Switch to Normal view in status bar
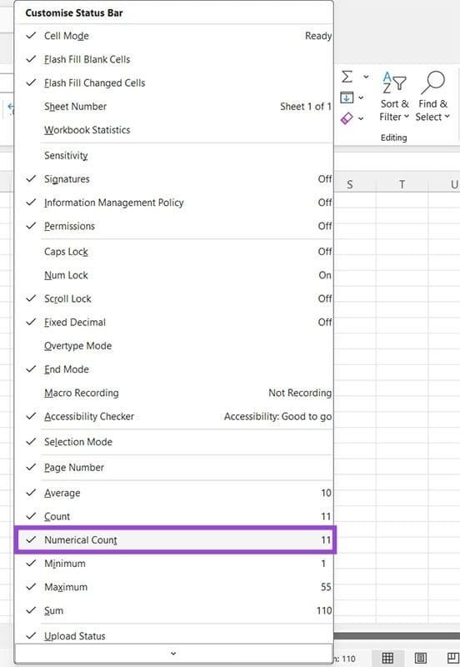Screen dimensions: 460x667 pos(387,658)
